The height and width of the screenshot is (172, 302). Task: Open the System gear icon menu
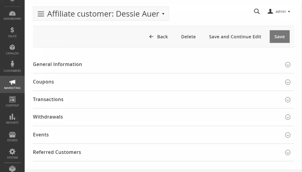(12, 152)
